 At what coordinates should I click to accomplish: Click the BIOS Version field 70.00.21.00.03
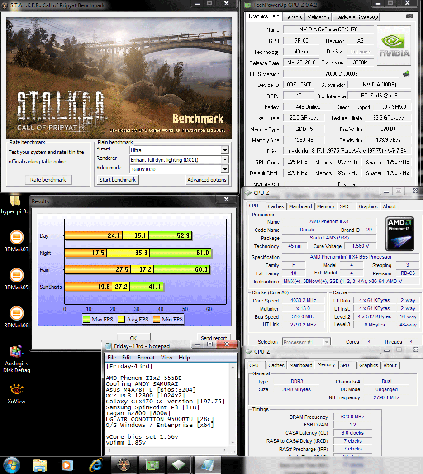[342, 74]
